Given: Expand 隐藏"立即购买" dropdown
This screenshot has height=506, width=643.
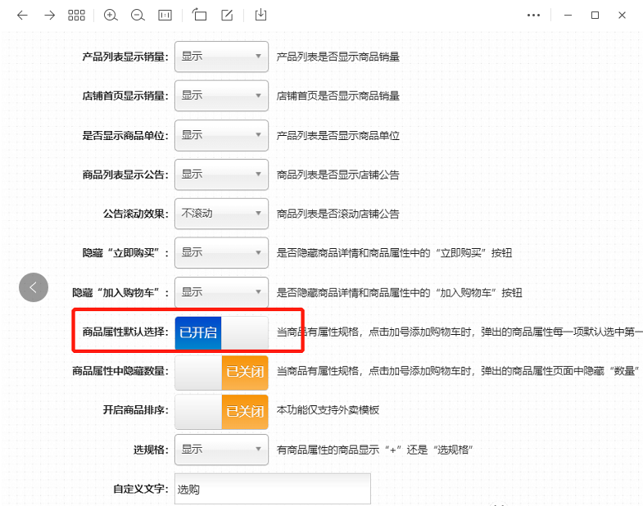Looking at the screenshot, I should coord(221,253).
